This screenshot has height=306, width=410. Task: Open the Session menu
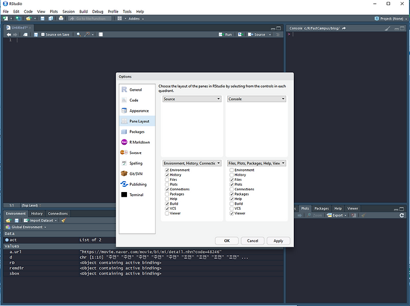pyautogui.click(x=68, y=11)
